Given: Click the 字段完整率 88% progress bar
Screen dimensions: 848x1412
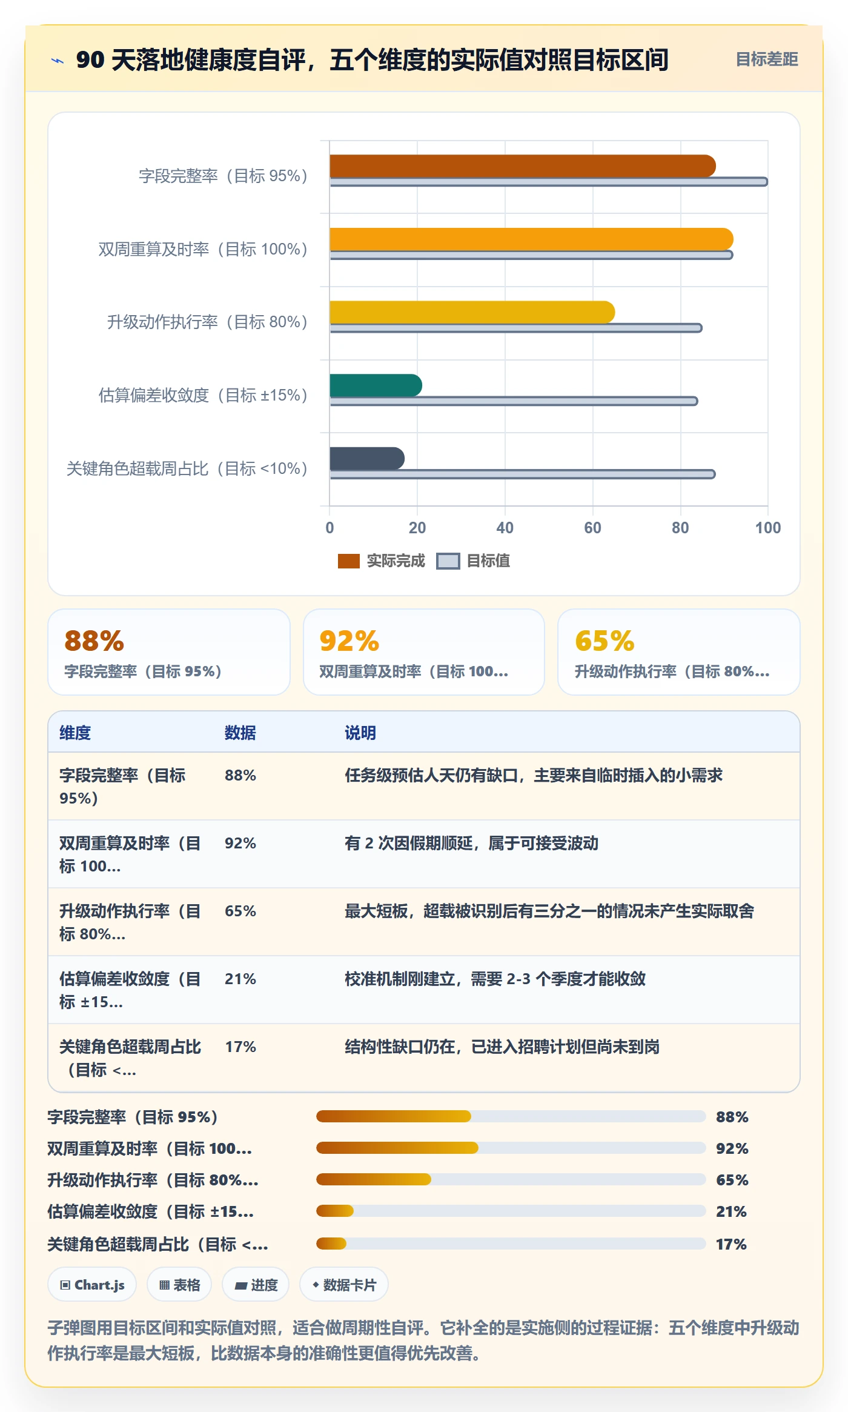Looking at the screenshot, I should click(x=511, y=1116).
